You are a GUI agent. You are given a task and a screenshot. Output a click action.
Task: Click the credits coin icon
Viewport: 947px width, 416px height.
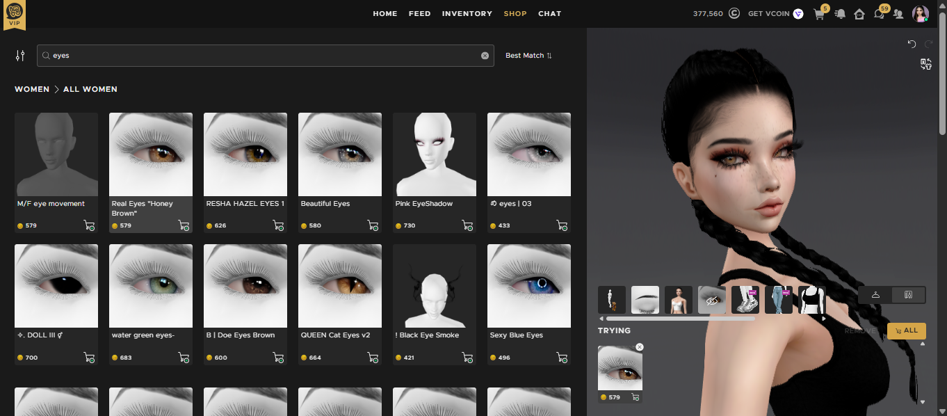(x=734, y=14)
